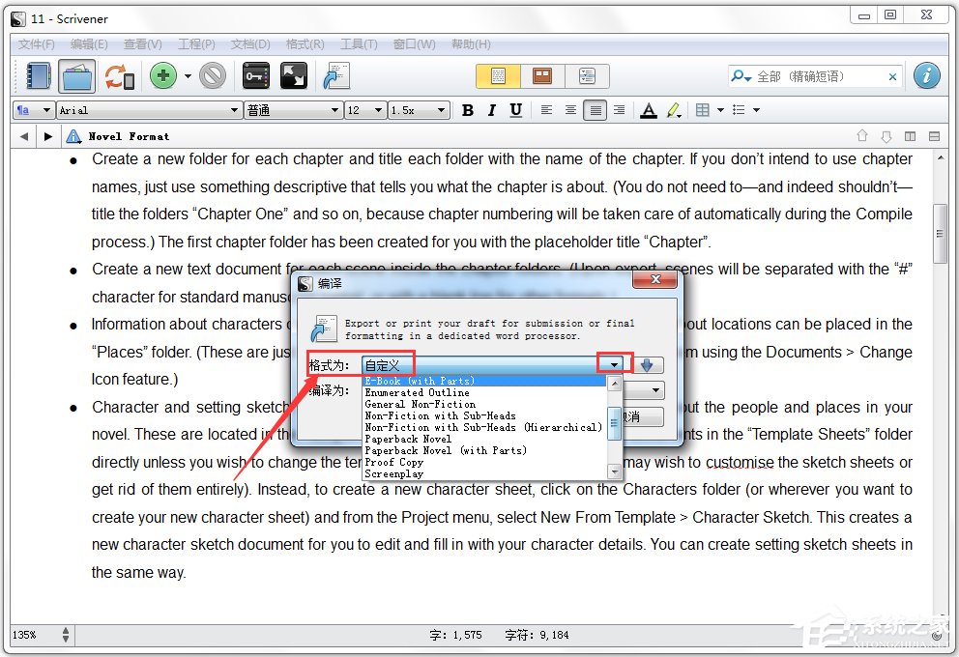The height and width of the screenshot is (657, 959).
Task: Toggle italic formatting
Action: coord(492,110)
